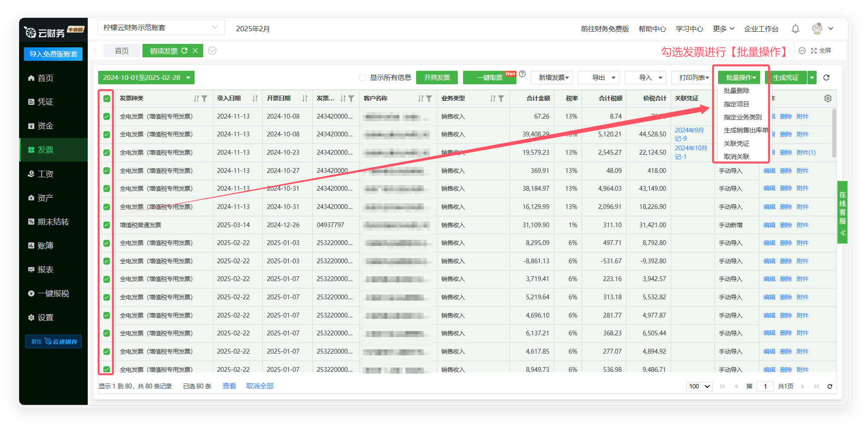Close the 销项发票 tab
The image size is (867, 424).
coord(195,51)
